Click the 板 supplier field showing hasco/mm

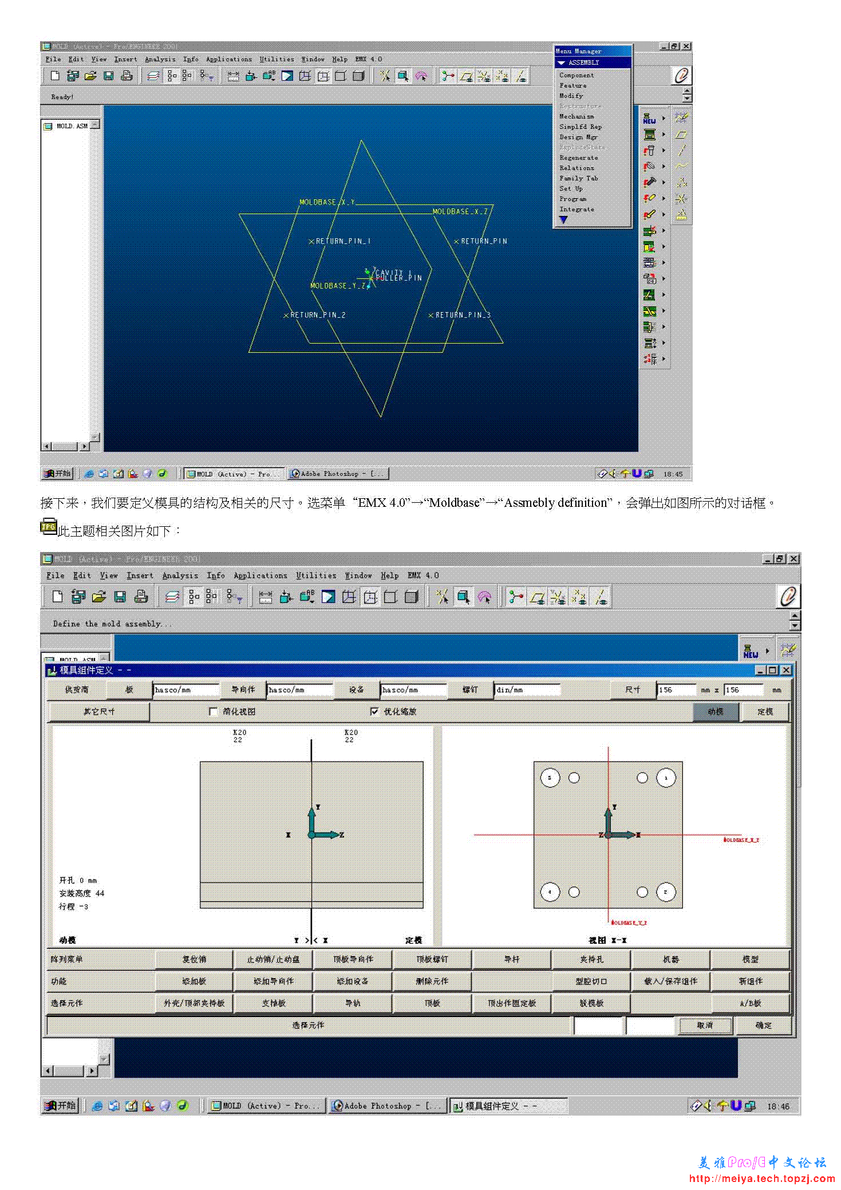pos(186,690)
